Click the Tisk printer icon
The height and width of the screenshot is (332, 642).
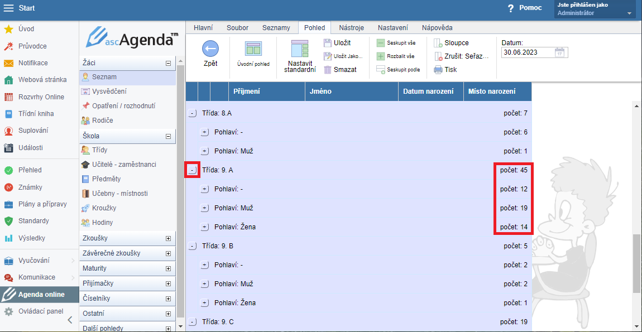[x=438, y=70]
